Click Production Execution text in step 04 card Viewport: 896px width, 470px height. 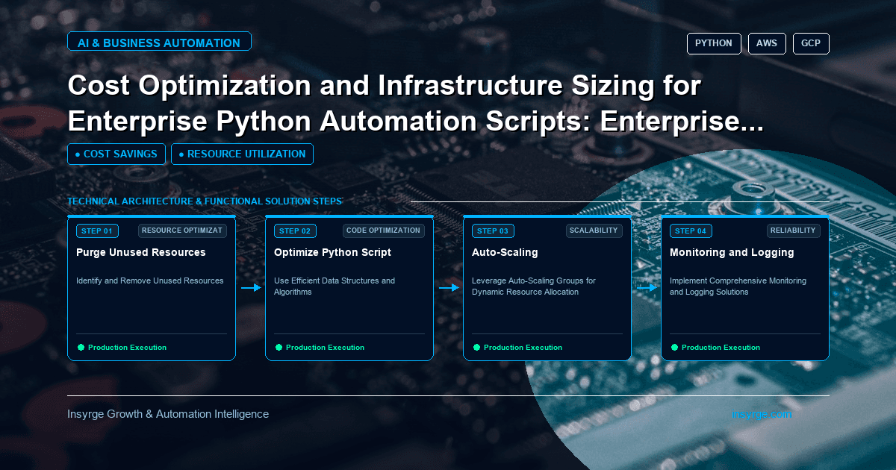pos(721,348)
